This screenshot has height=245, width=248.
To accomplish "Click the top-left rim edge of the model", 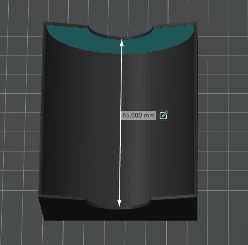I will coord(66,25).
